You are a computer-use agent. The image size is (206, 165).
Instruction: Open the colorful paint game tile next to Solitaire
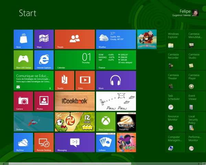point(126,143)
